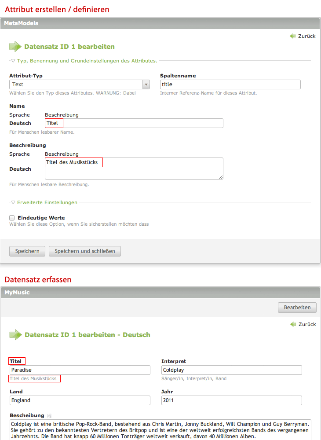This screenshot has height=440, width=321.
Task: Click the Bearbeiten button in MyMusic
Action: 297,308
